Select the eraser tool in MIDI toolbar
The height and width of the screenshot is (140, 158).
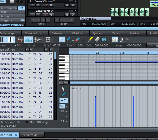tap(77, 40)
